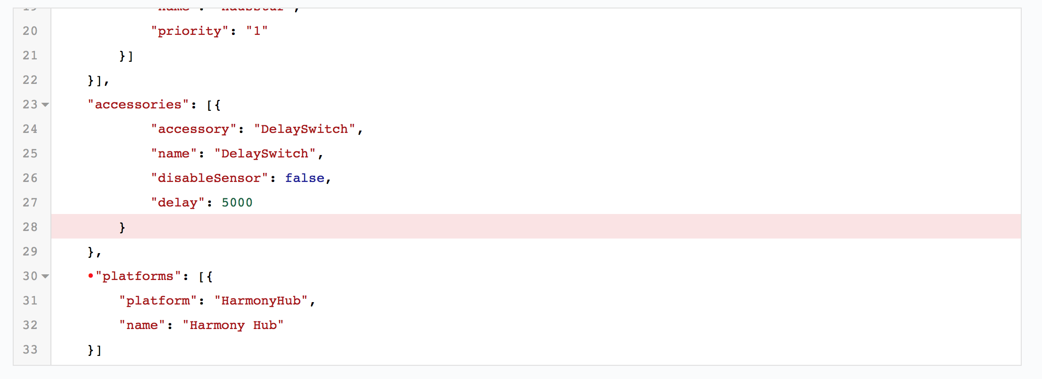The image size is (1042, 379).
Task: Click line number 25 in gutter
Action: pos(30,153)
